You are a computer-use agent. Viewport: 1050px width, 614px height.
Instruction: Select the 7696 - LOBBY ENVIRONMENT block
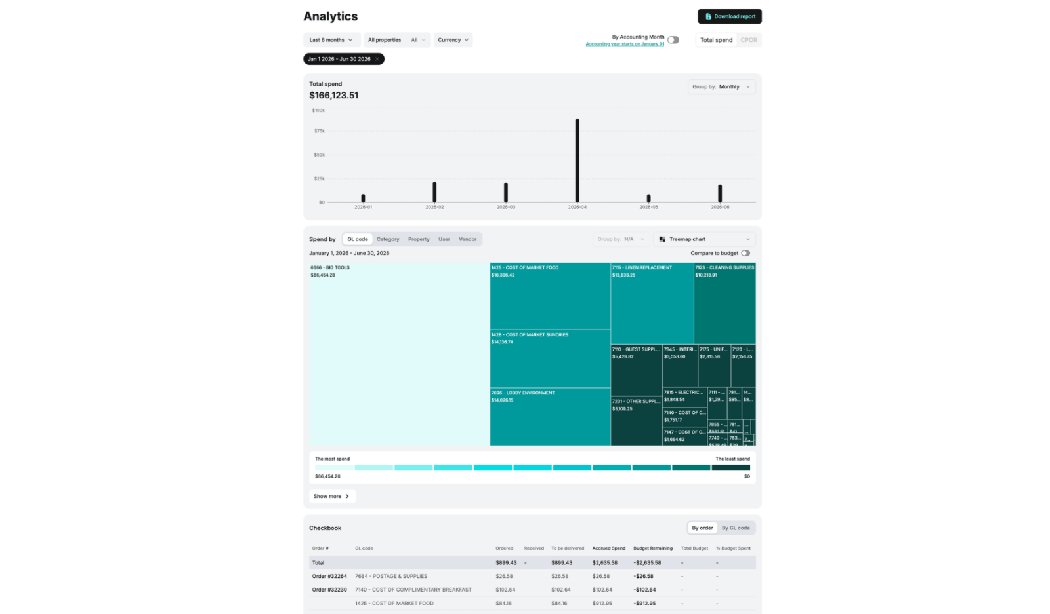pyautogui.click(x=550, y=417)
